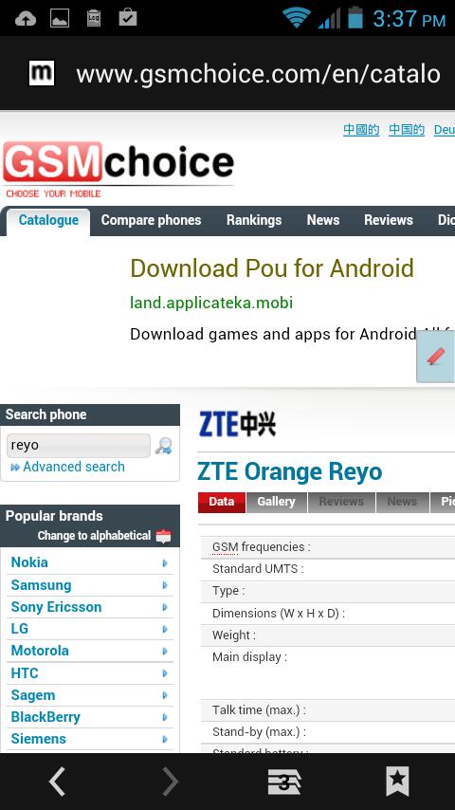Viewport: 455px width, 810px height.
Task: Open the Gallery tab
Action: pos(276,502)
